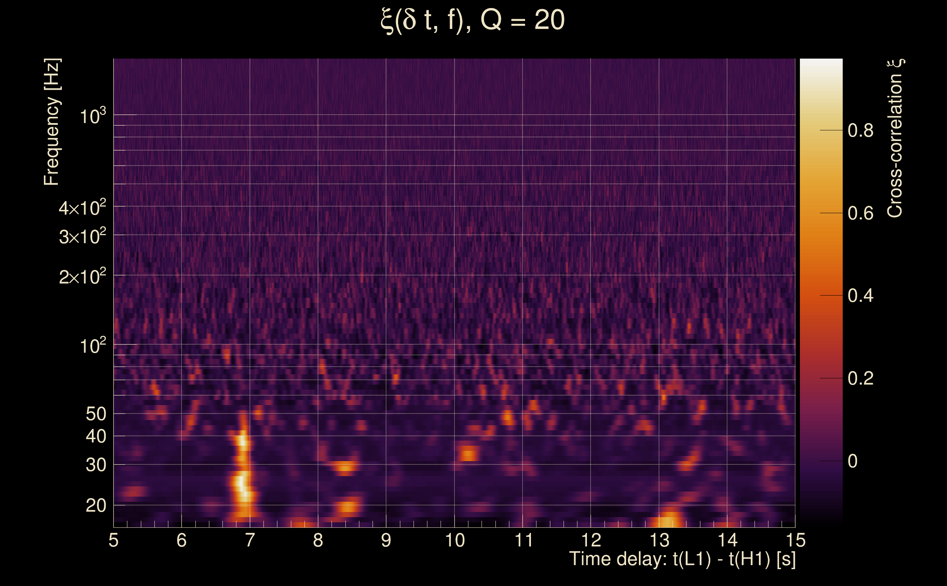
Task: Click the 0.8 mark on the colorbar
Action: click(x=860, y=131)
